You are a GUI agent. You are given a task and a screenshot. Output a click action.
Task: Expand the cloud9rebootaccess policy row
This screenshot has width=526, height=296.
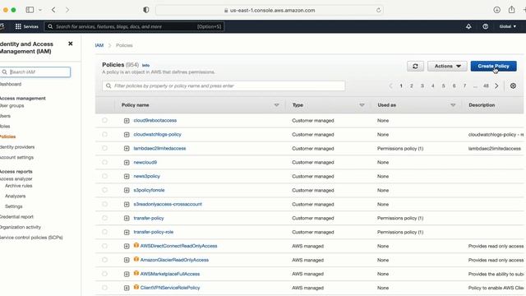pos(127,121)
